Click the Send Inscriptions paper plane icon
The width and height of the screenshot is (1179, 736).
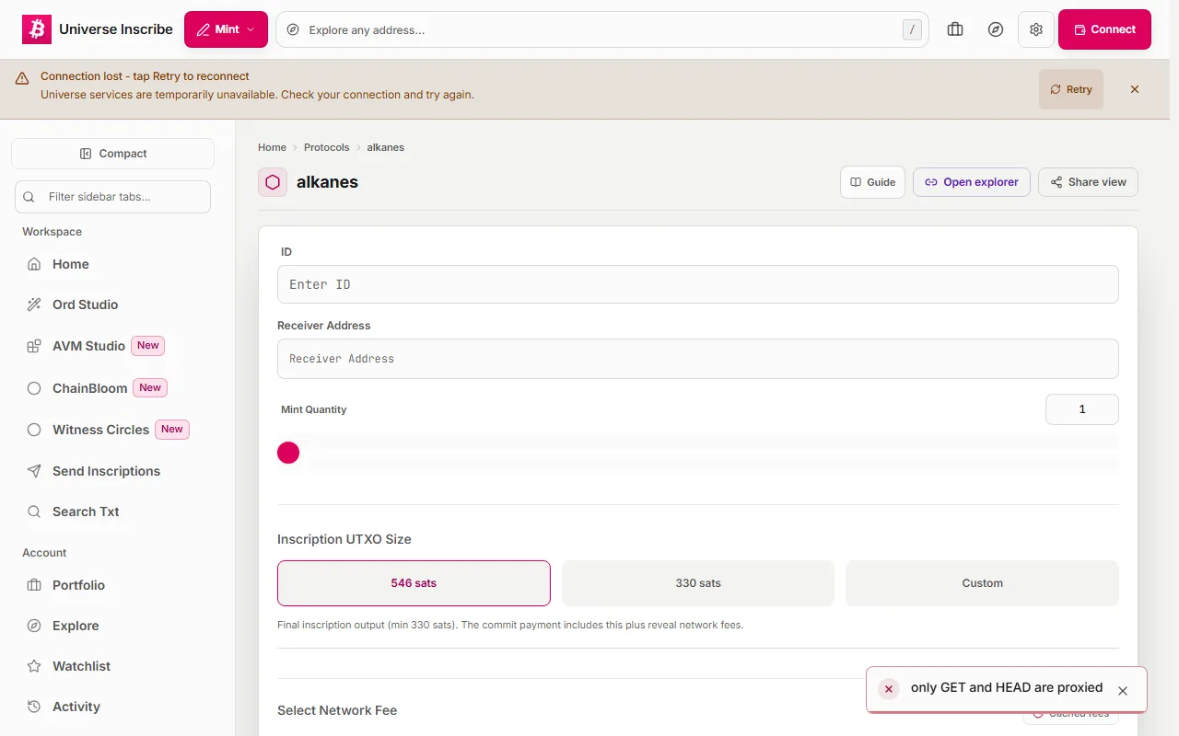click(34, 471)
